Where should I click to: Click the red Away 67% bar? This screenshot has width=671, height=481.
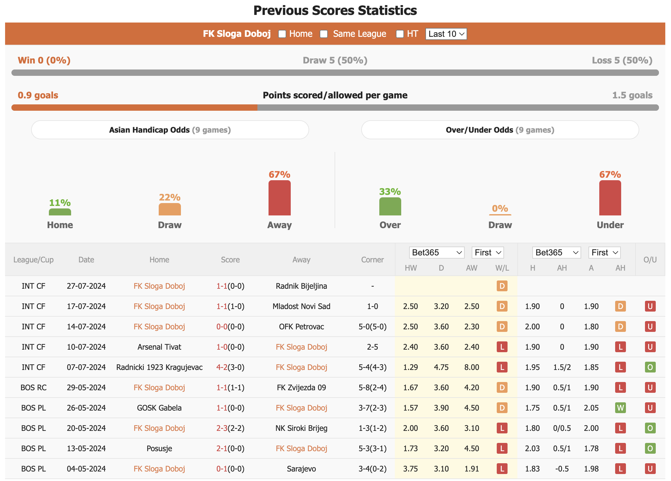click(279, 198)
